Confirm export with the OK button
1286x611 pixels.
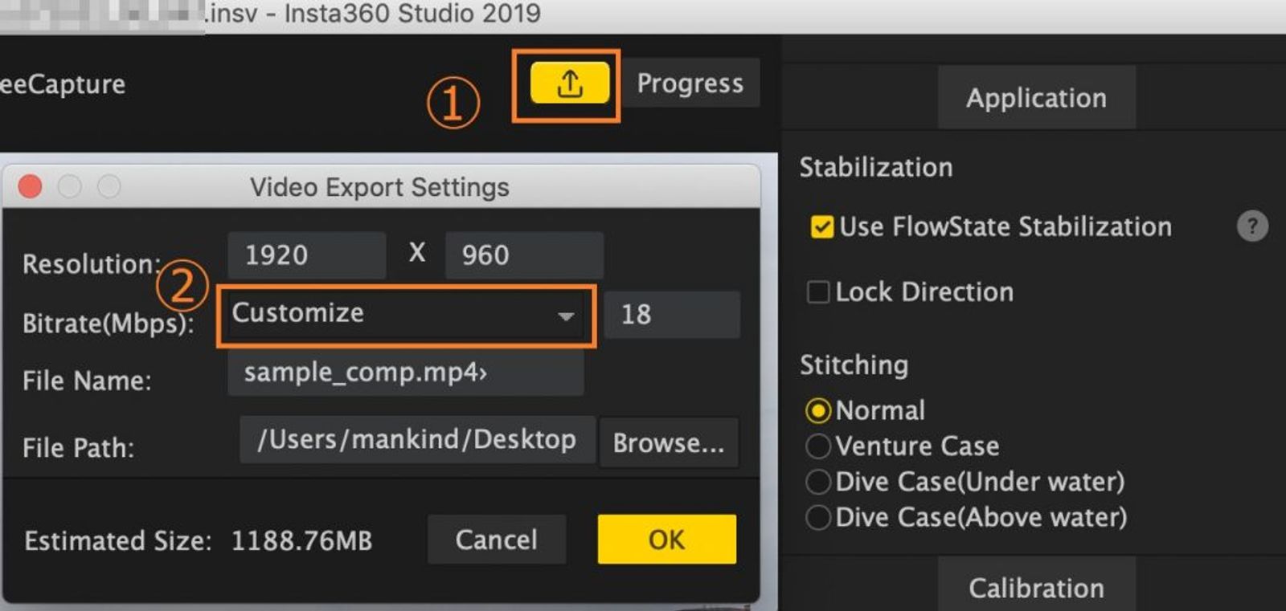[666, 539]
